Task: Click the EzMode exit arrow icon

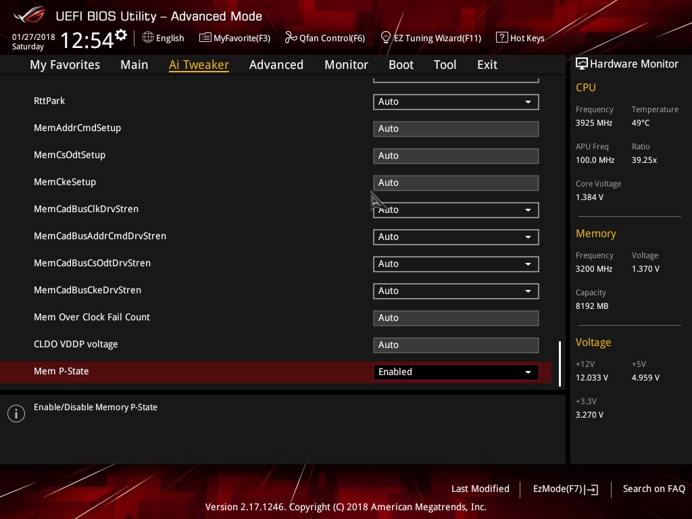Action: coord(591,489)
